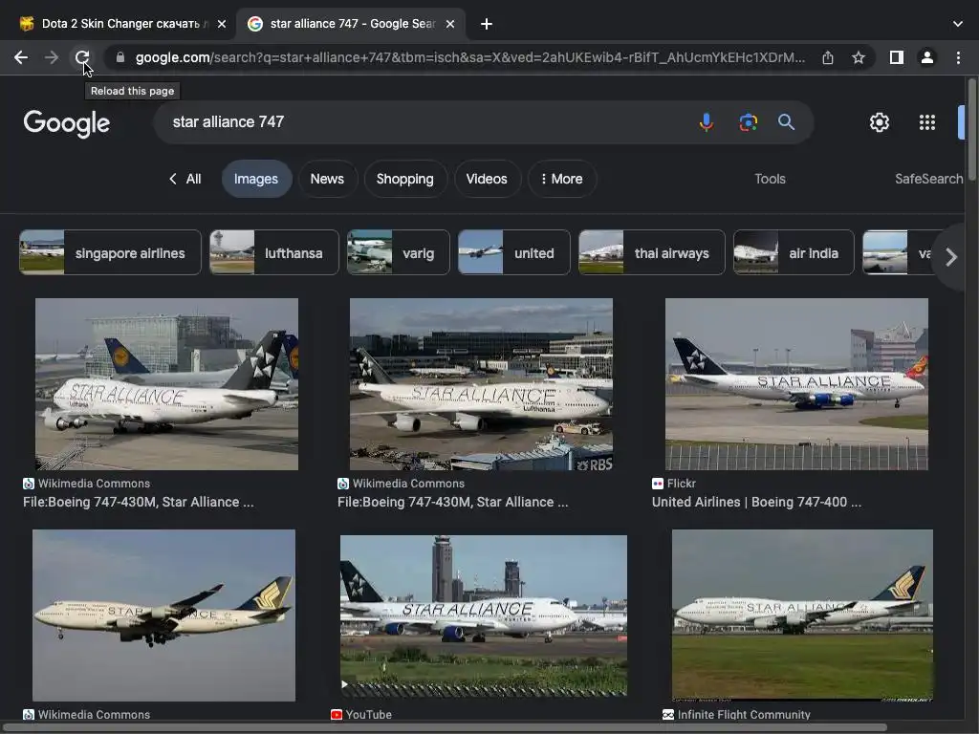Open the flying Singapore Airlines 747 image
This screenshot has width=979, height=734.
coord(163,615)
